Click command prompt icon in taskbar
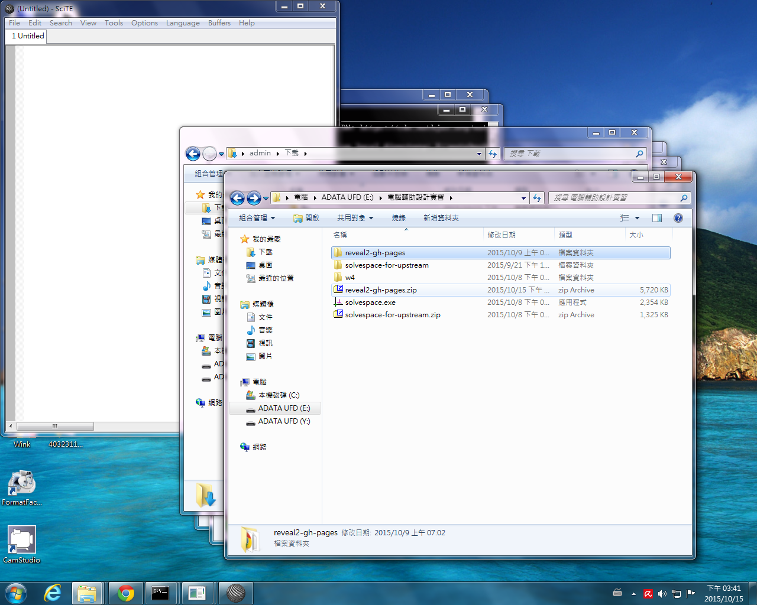Image resolution: width=757 pixels, height=605 pixels. (160, 593)
